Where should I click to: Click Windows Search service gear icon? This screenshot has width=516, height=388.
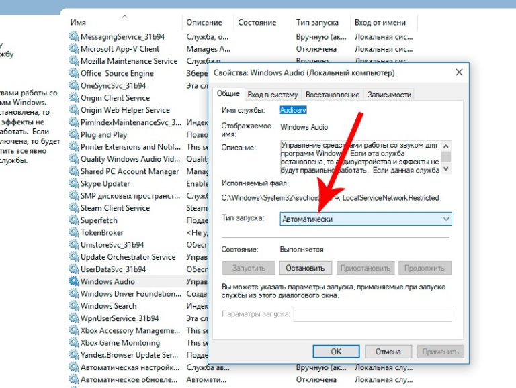[73, 306]
